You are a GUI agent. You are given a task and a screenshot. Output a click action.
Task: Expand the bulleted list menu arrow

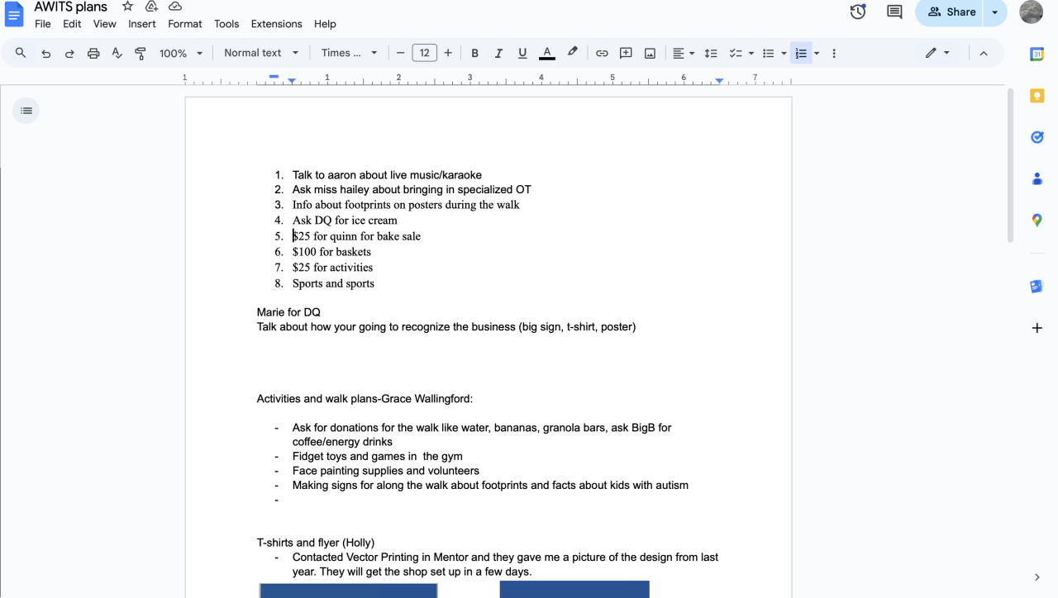(784, 53)
